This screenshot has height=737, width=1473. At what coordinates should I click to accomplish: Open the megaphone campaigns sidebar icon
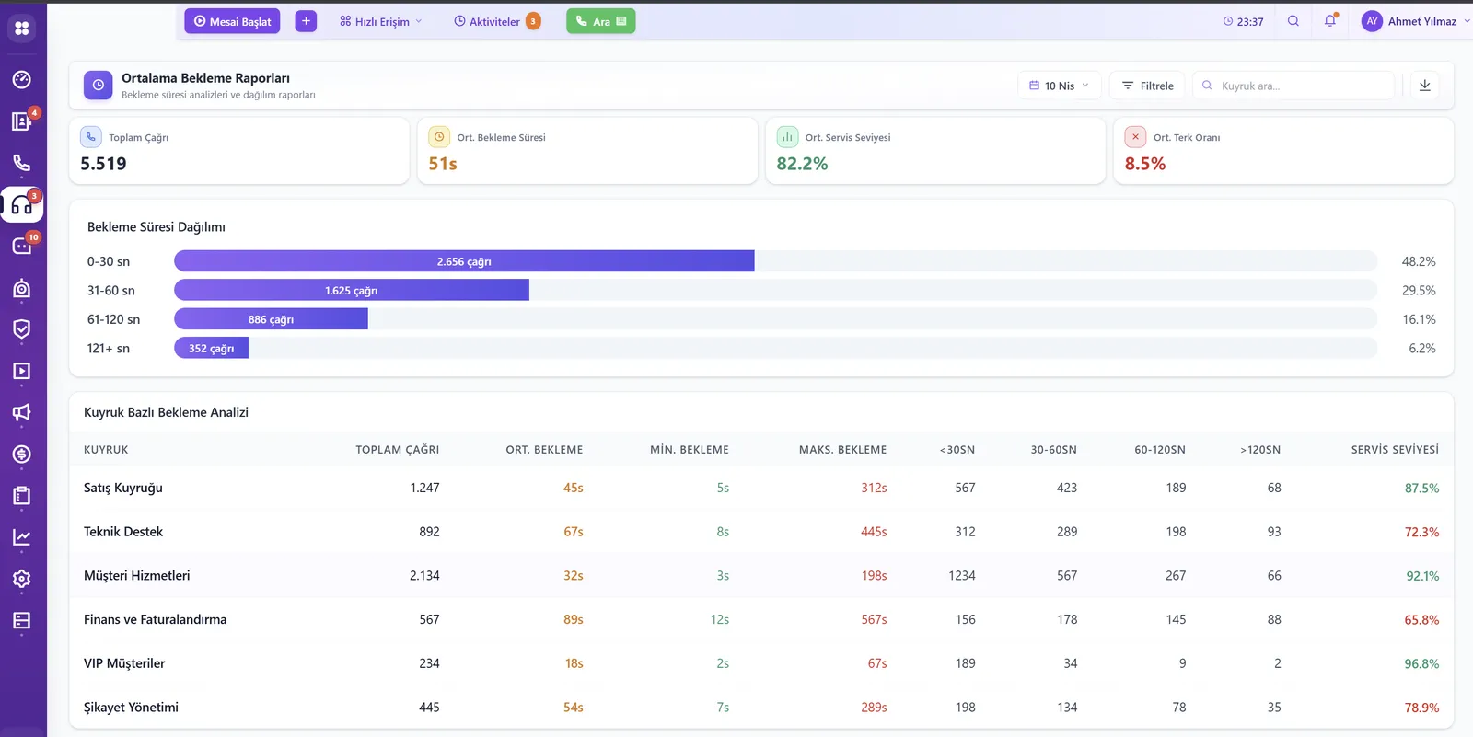coord(22,412)
